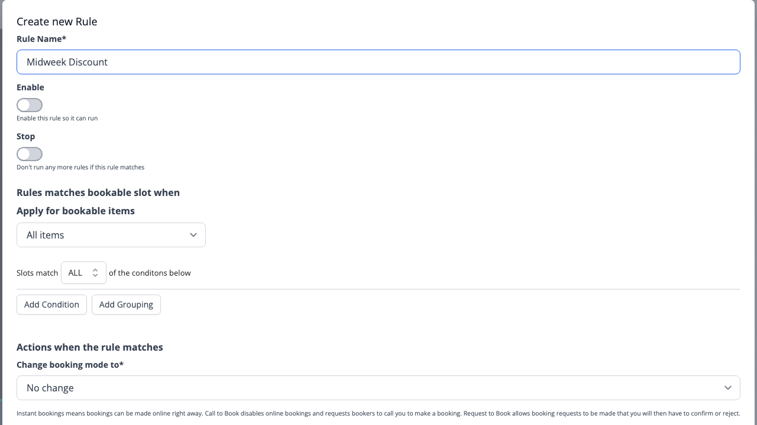Viewport: 757px width, 425px height.
Task: Open the Slots match ALL selector
Action: tap(83, 272)
